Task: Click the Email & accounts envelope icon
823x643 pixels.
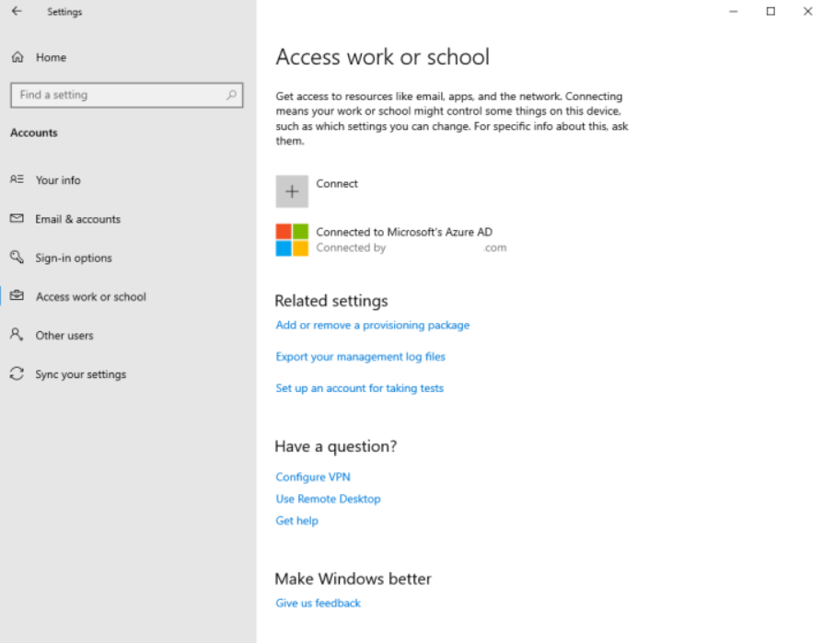Action: [17, 219]
